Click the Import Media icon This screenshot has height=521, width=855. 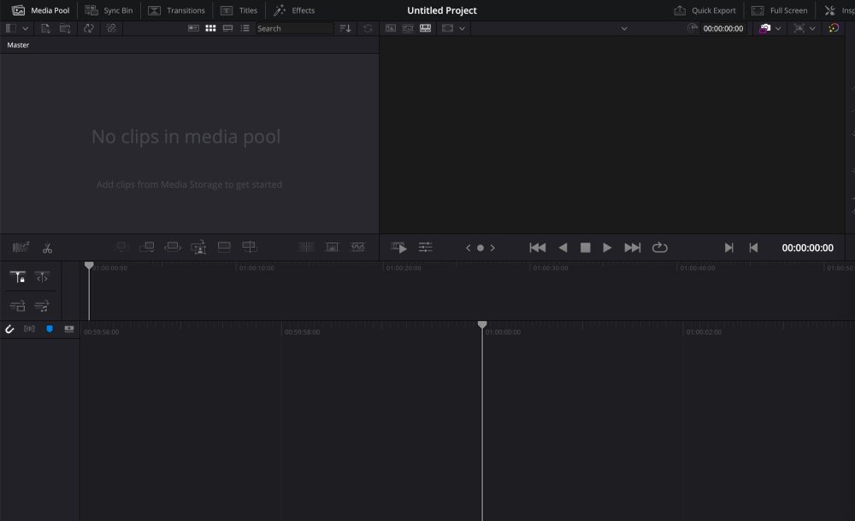click(45, 28)
